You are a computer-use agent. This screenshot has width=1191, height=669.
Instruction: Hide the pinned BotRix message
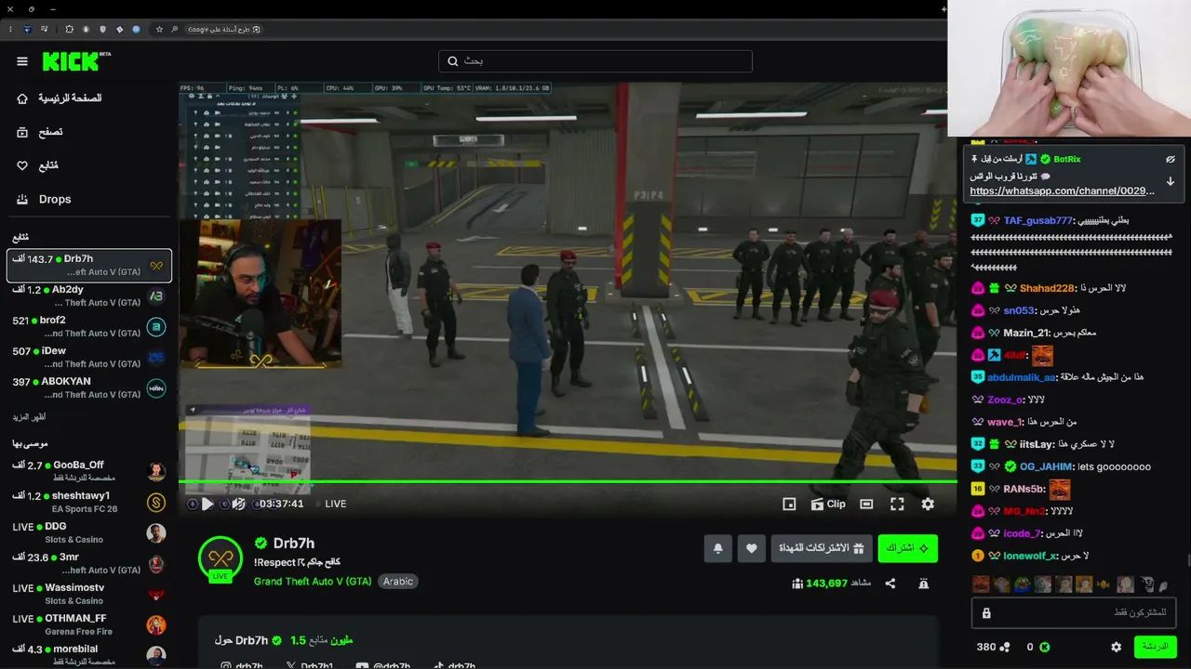pos(1171,159)
